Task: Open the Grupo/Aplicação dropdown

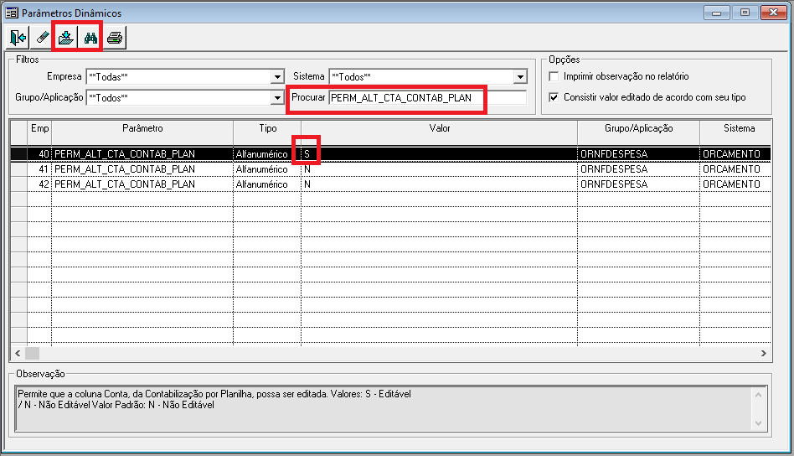Action: [277, 98]
